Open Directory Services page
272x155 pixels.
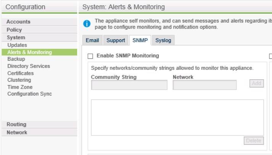(x=29, y=66)
